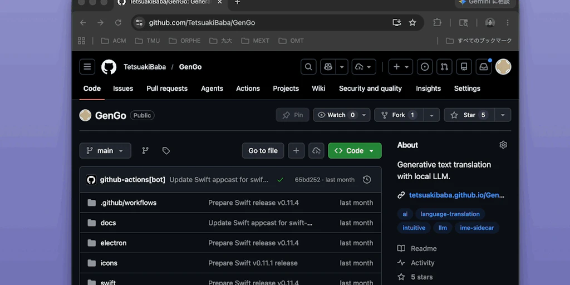Screen dimensions: 570x285
Task: Select the ime-sidecar topic tag
Action: point(477,228)
